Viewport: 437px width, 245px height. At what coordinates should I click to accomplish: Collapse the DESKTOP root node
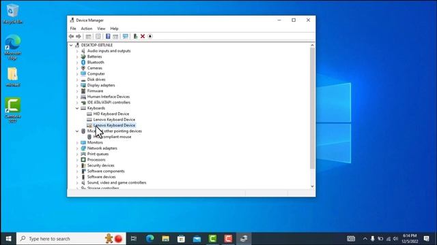71,45
